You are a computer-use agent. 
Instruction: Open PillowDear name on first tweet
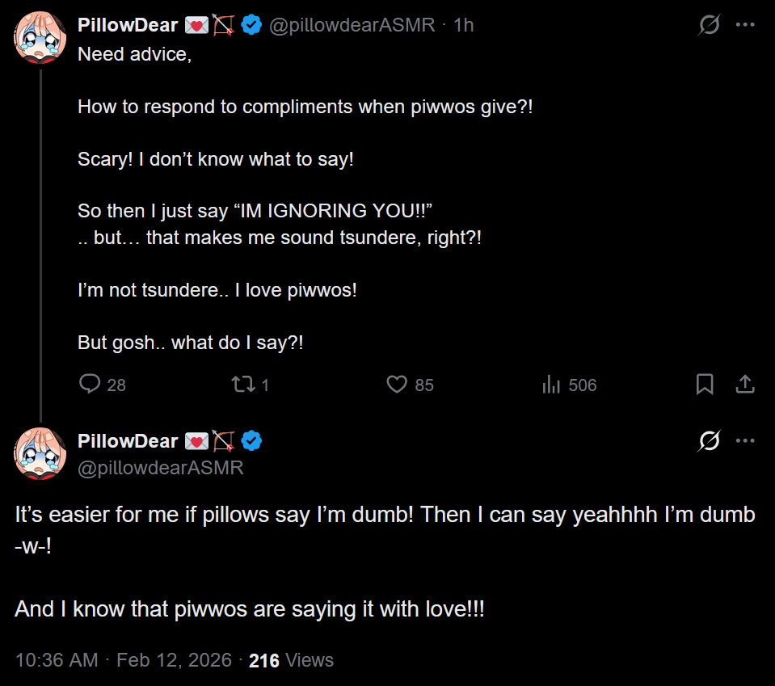click(x=128, y=25)
